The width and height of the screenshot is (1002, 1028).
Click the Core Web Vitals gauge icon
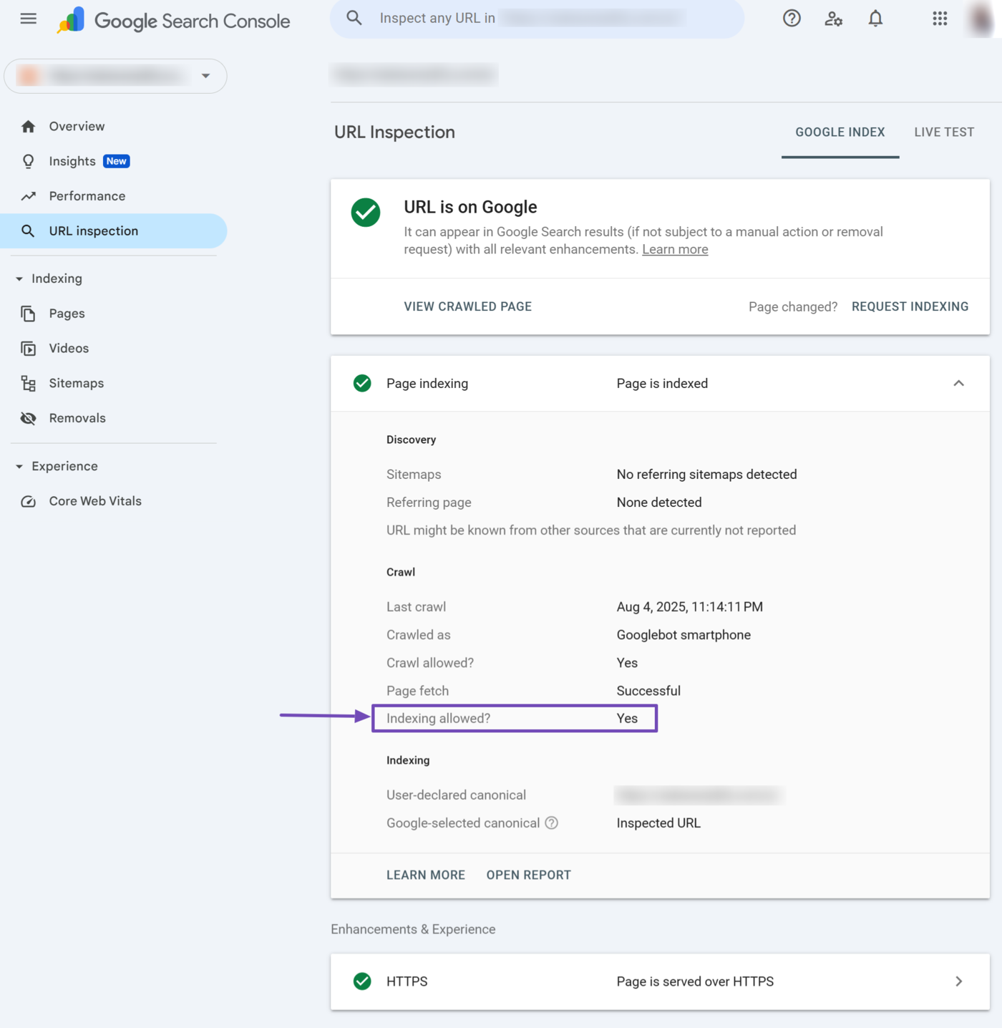point(28,501)
